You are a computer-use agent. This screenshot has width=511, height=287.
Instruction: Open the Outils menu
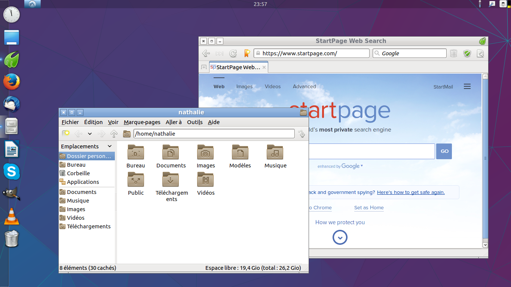click(195, 122)
